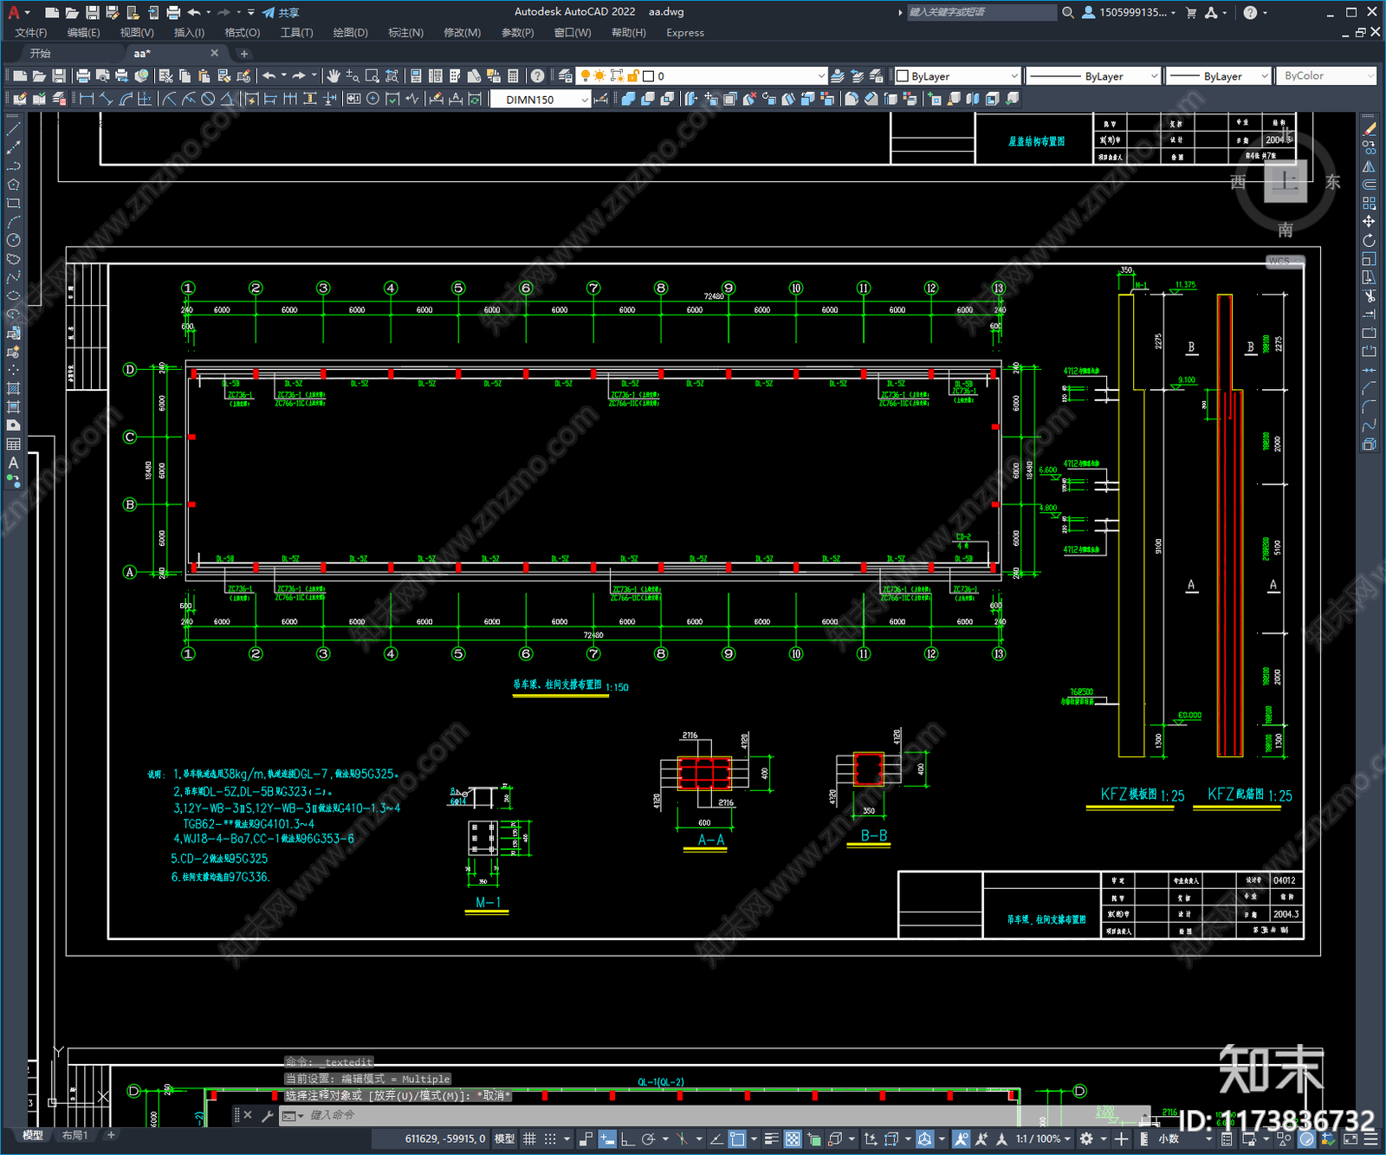Click the Save disk icon in toolbar
Screen dimensions: 1386x1155
coord(59,76)
